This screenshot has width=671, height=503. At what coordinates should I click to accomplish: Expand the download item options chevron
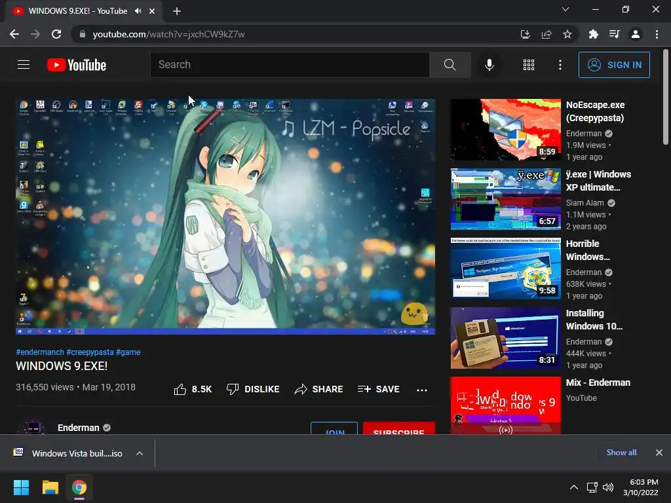(140, 453)
